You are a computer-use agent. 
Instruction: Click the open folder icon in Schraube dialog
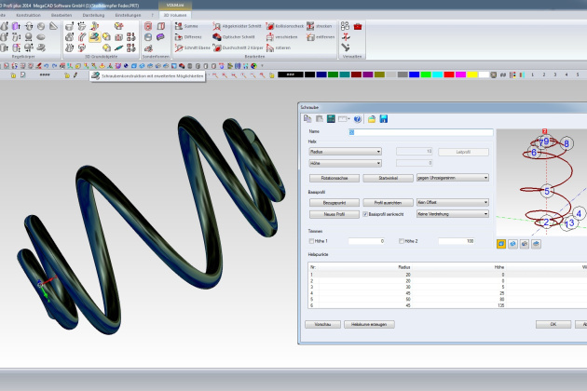(371, 119)
